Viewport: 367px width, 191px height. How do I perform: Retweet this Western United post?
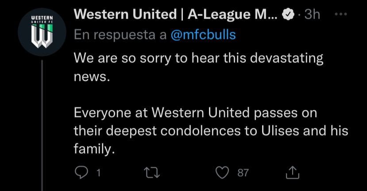(x=153, y=173)
